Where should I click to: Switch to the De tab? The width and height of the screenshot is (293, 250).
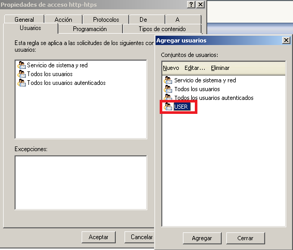pos(143,20)
